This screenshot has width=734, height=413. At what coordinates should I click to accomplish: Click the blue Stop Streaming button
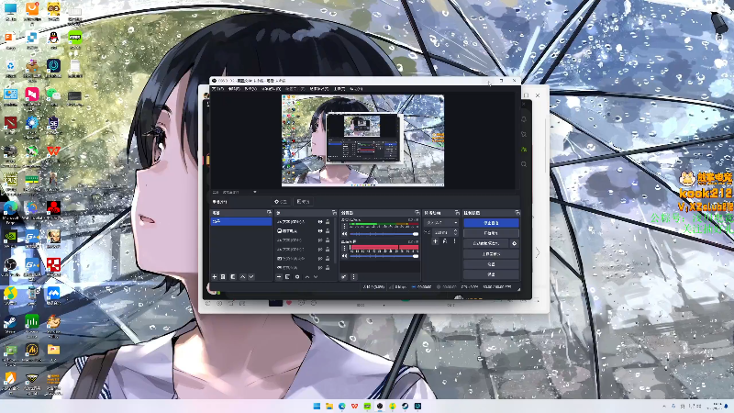tap(491, 223)
